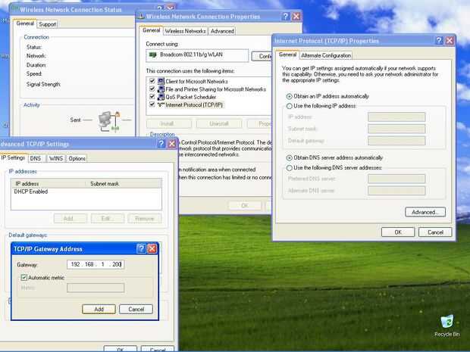Click help button in TCP/IP Gateway Address dialog

pos(141,248)
